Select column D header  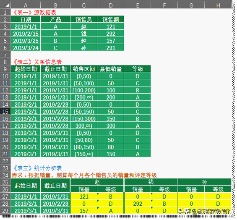point(111,5)
